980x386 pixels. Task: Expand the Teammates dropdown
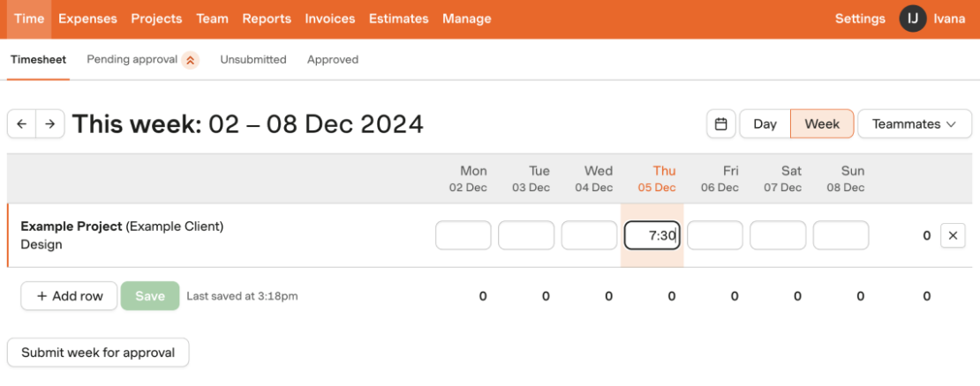pyautogui.click(x=915, y=124)
